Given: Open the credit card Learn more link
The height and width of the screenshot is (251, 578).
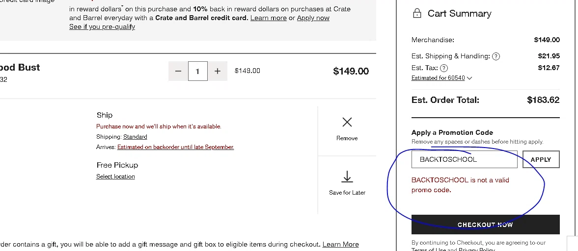Looking at the screenshot, I should click(x=268, y=18).
